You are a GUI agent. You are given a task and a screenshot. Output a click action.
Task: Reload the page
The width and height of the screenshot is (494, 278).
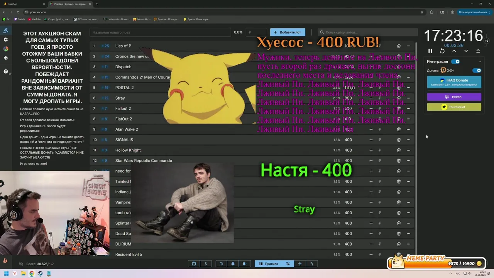coord(18,12)
